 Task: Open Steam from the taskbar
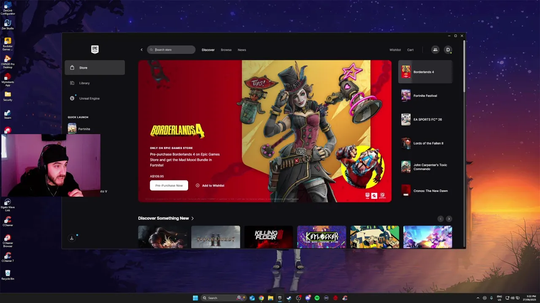(289, 298)
